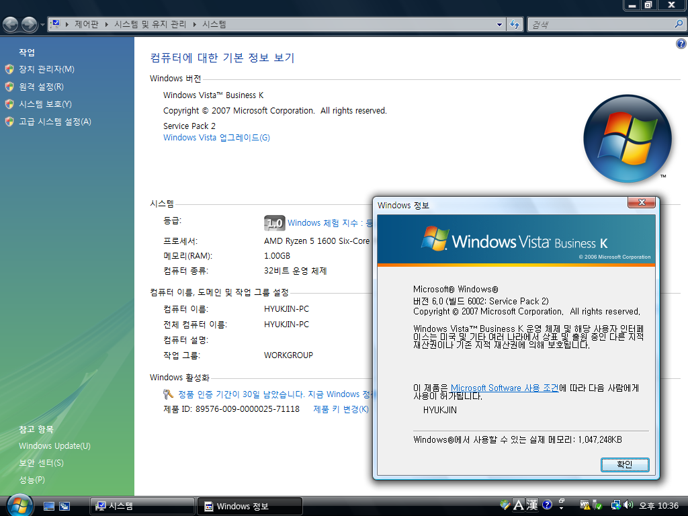Close the Windows 정보 dialog with X
This screenshot has height=516, width=688.
(642, 202)
